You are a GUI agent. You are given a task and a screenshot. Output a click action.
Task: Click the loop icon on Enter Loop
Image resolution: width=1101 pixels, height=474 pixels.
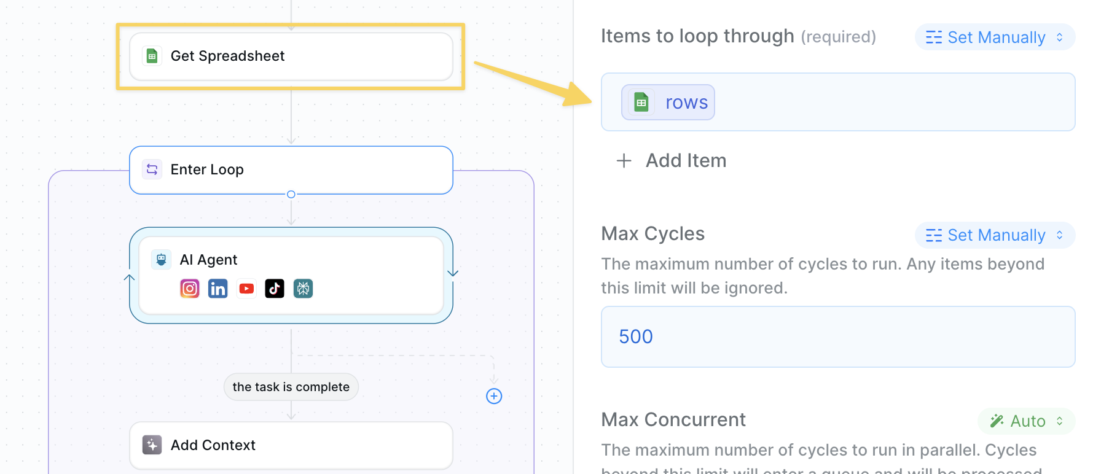coord(152,169)
